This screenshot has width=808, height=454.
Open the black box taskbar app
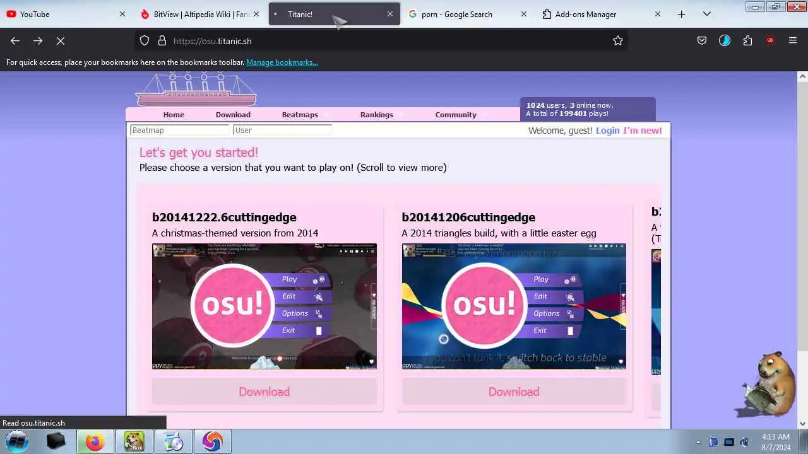coord(56,441)
